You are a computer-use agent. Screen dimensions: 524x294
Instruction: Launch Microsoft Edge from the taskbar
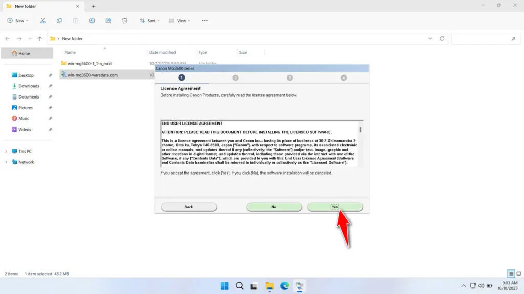[x=285, y=286]
